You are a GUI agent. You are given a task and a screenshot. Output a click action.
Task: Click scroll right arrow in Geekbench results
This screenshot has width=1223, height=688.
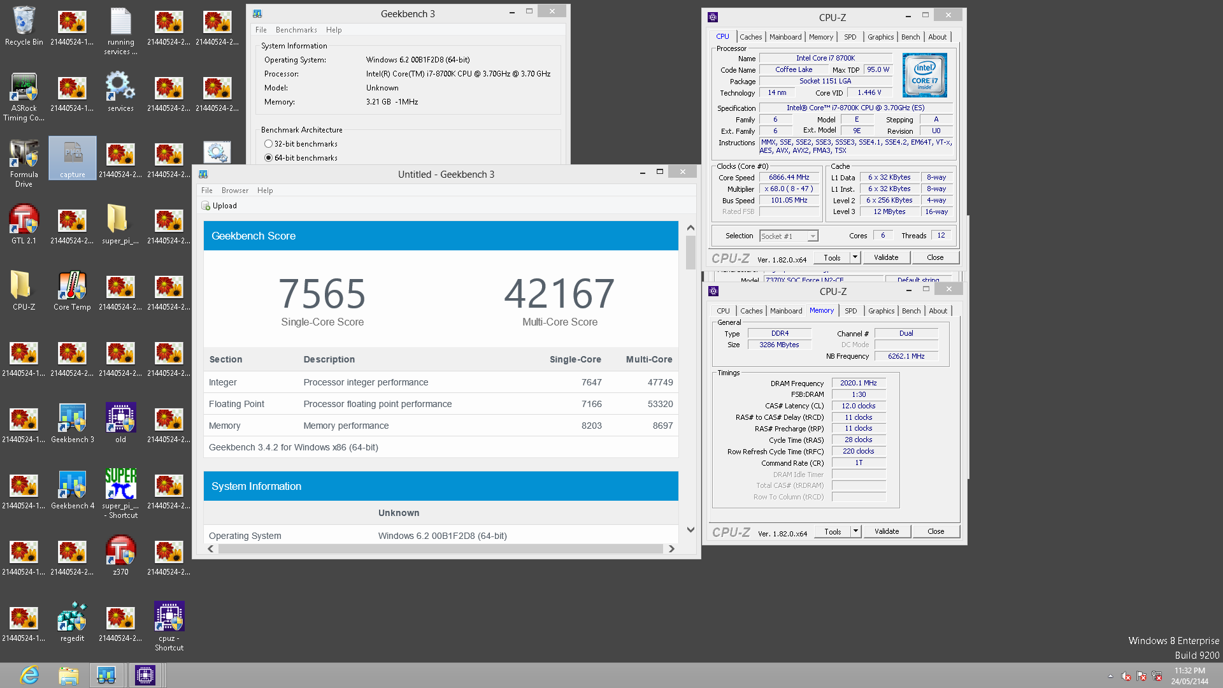671,548
